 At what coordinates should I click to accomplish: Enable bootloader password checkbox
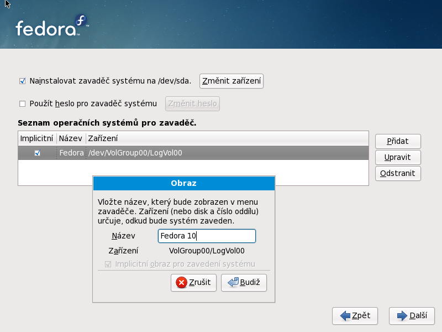click(x=23, y=103)
